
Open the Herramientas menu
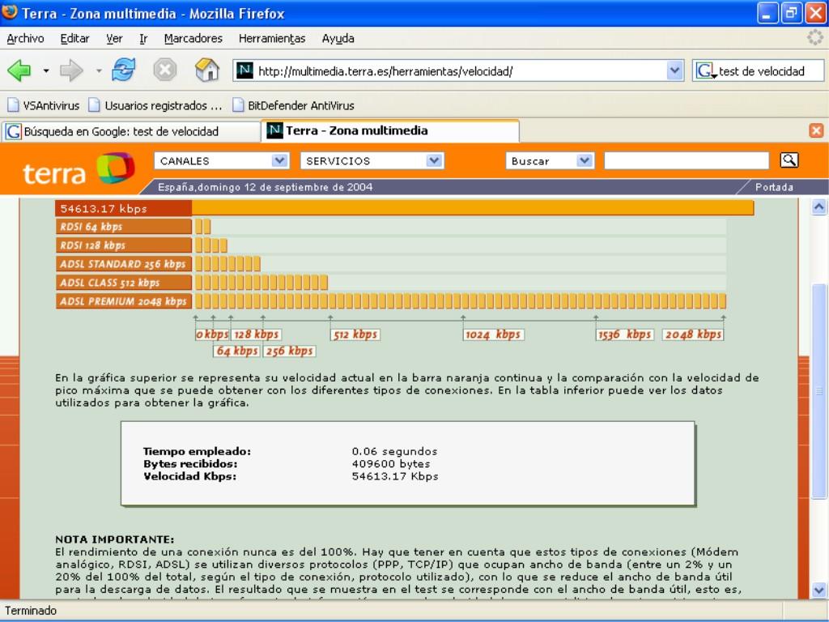(x=272, y=38)
